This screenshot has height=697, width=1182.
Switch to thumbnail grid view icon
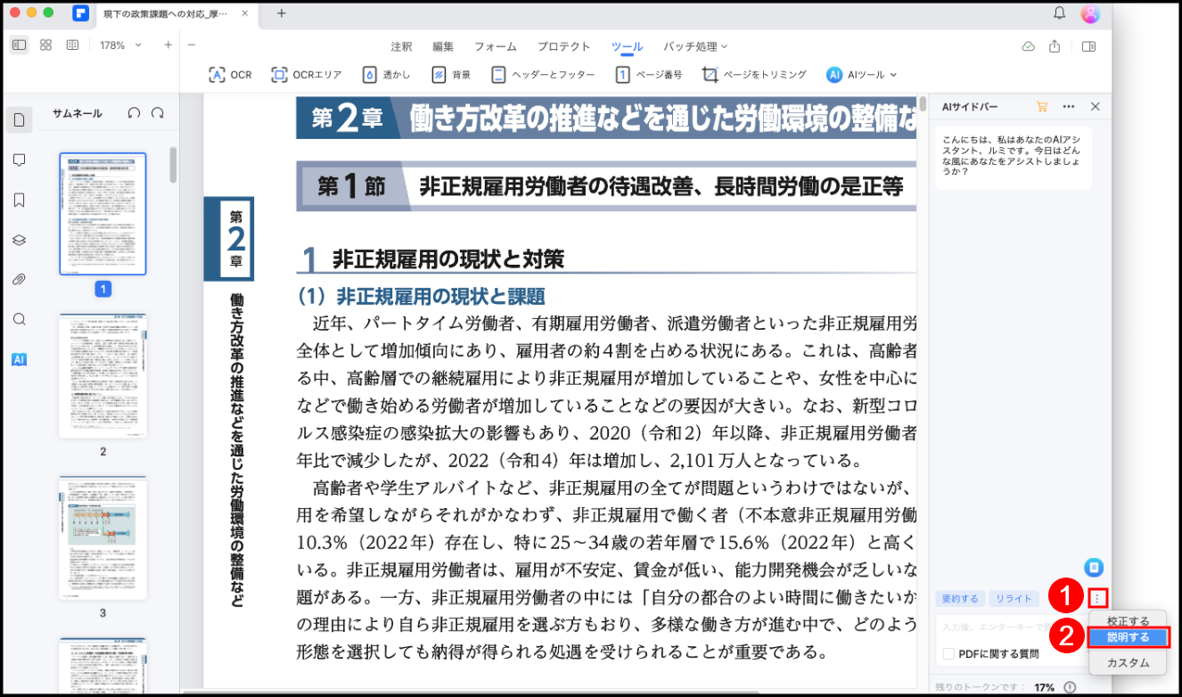coord(46,45)
